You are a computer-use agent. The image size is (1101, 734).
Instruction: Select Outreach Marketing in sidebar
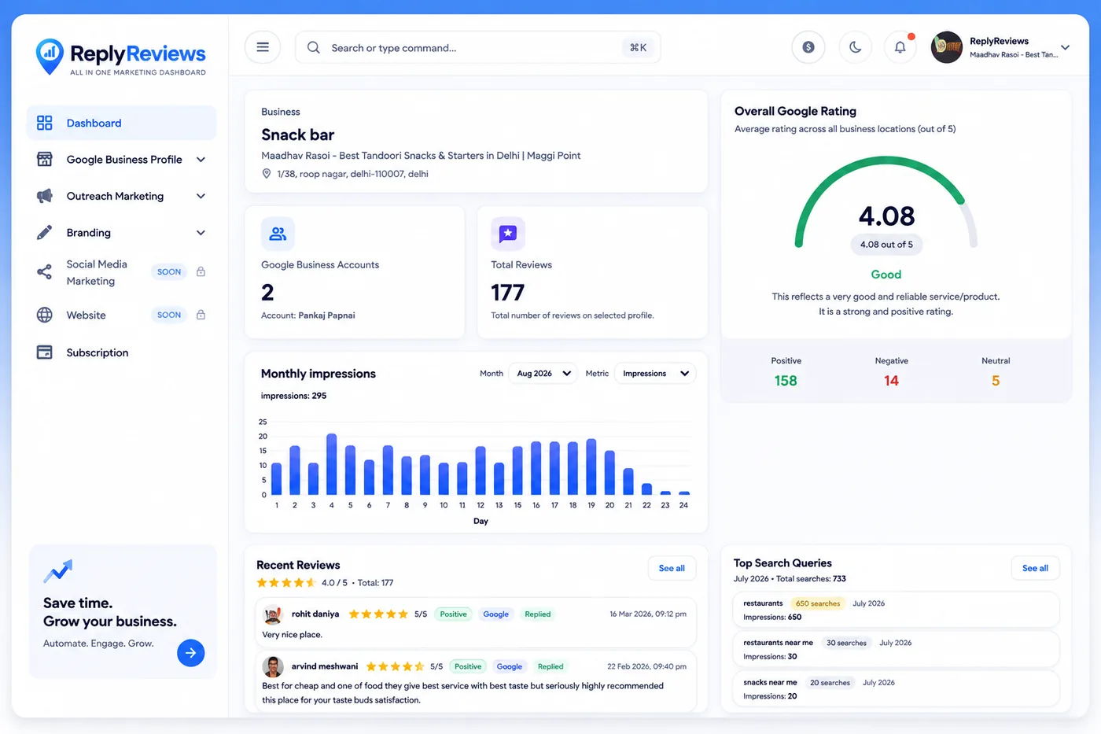coord(122,196)
